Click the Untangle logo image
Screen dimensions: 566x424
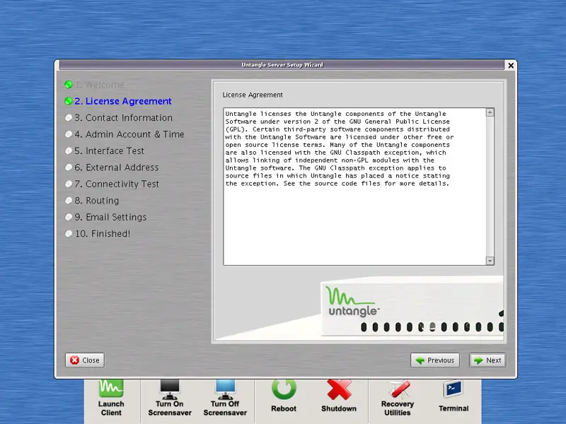[352, 301]
